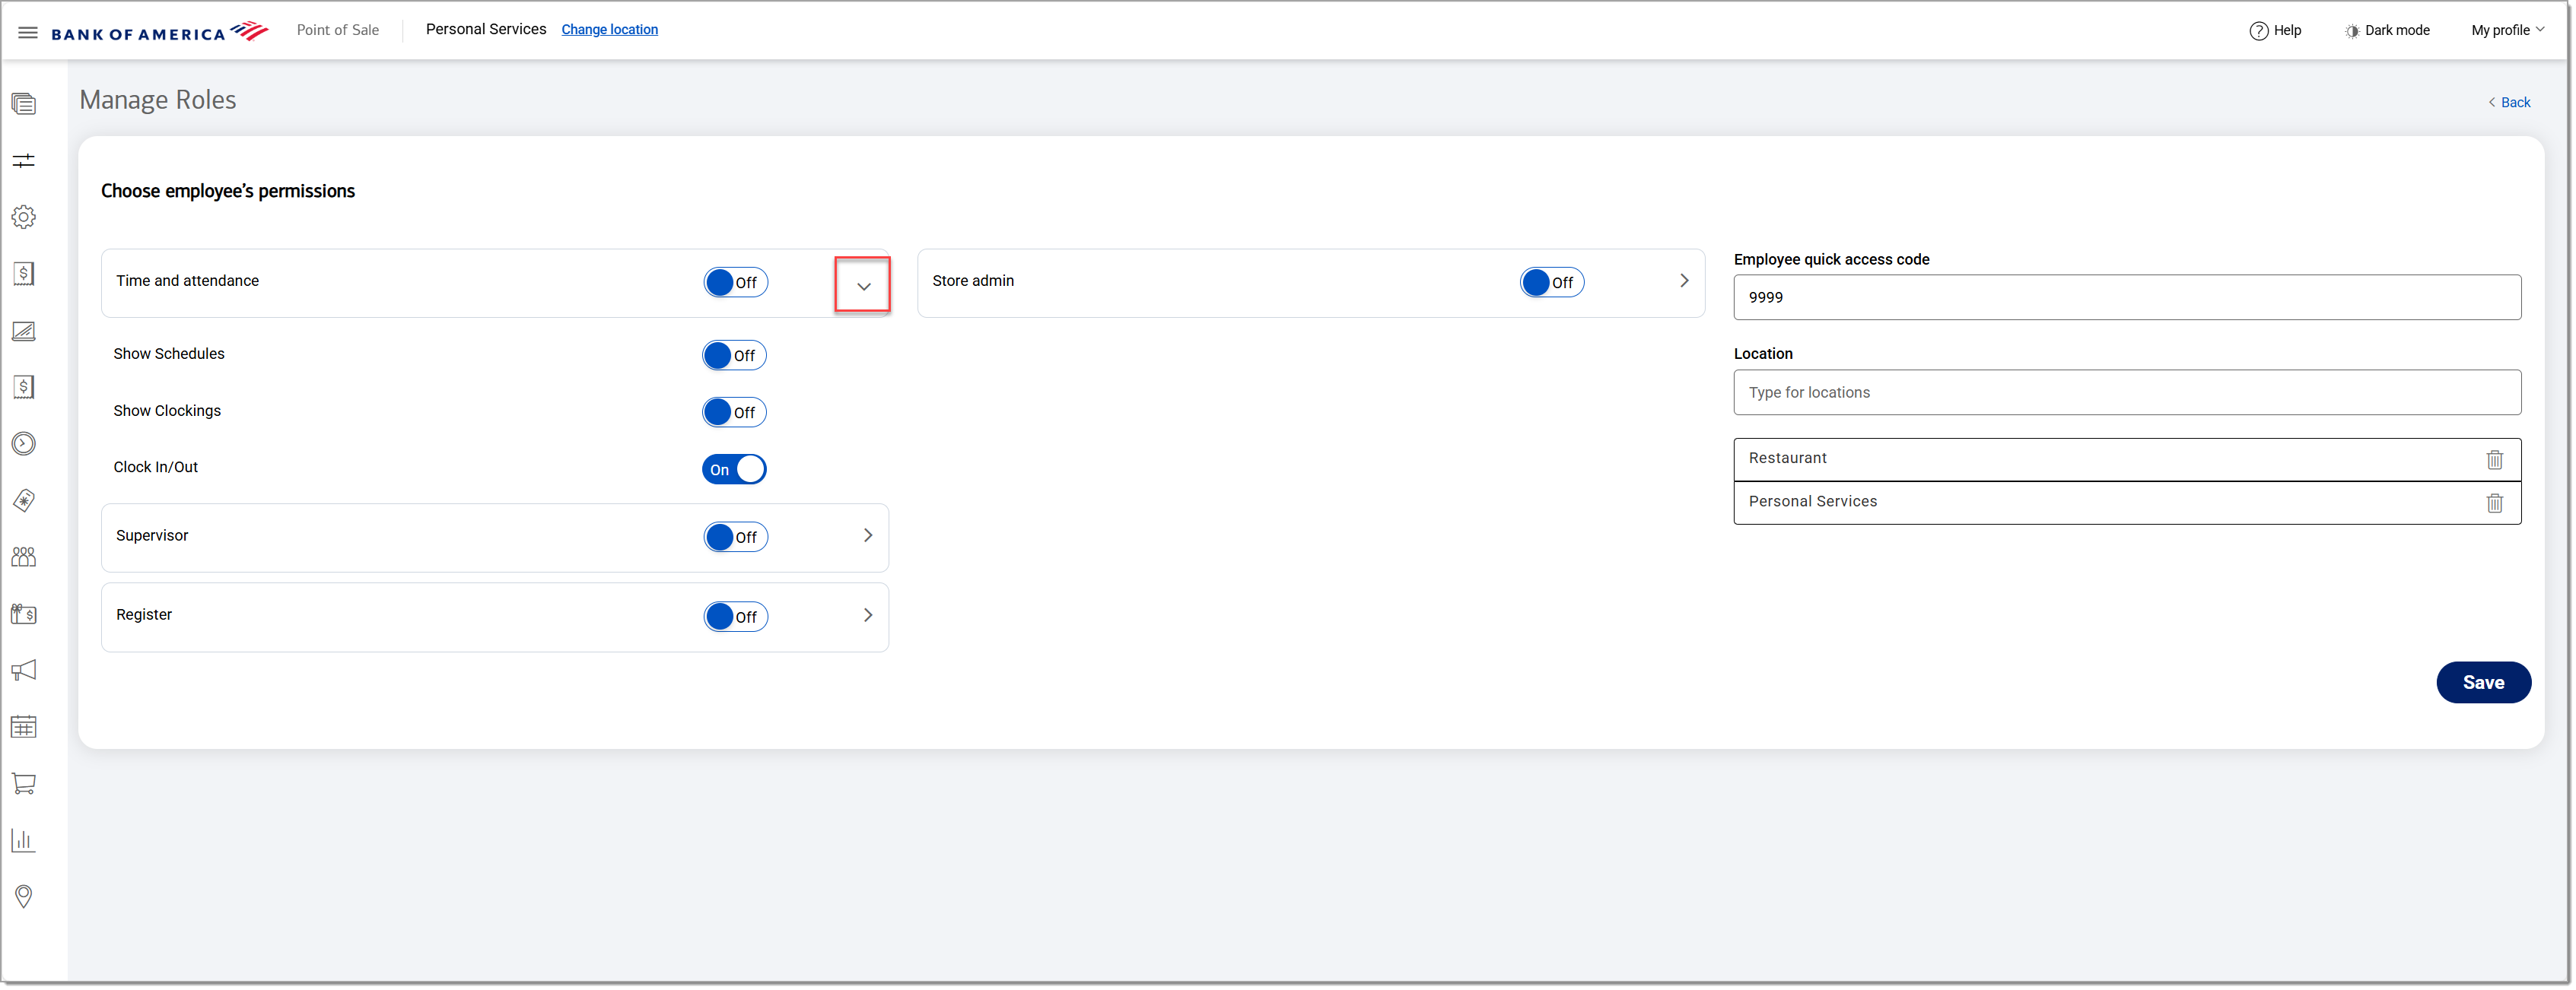Click the shopping cart sidebar icon
Viewport: 2576px width, 990px height.
coord(24,783)
